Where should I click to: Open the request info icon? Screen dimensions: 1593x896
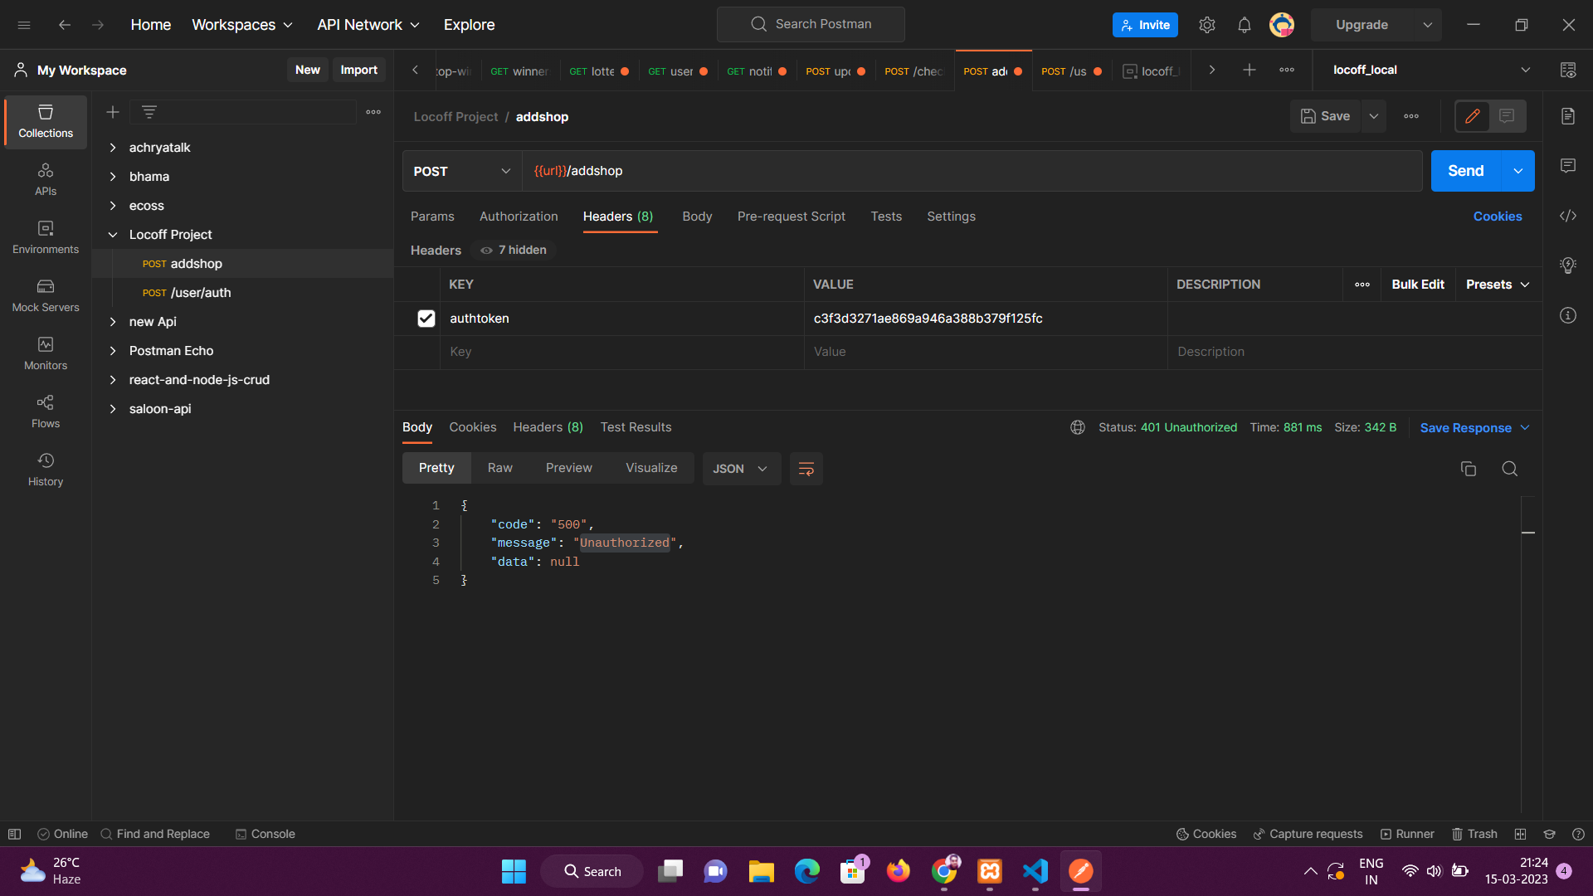[1568, 315]
